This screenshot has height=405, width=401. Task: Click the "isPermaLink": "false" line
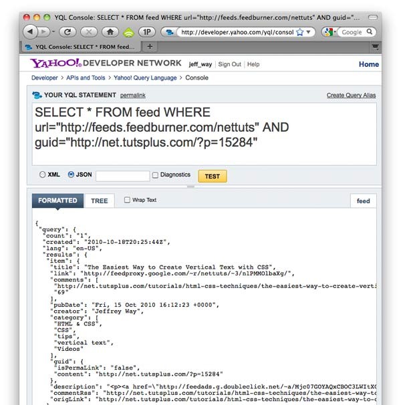[97, 368]
